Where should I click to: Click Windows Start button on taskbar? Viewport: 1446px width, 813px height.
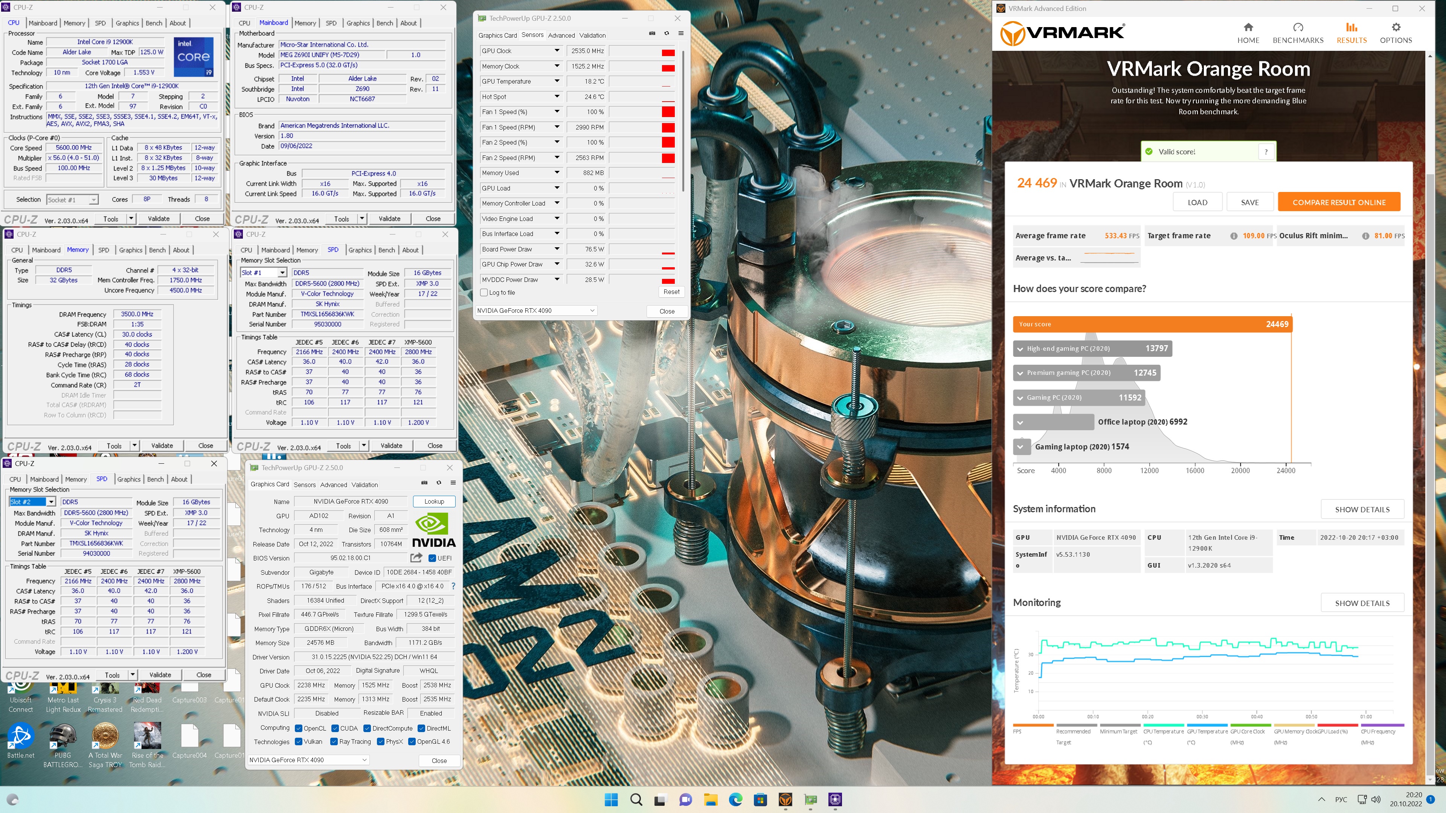(x=611, y=799)
